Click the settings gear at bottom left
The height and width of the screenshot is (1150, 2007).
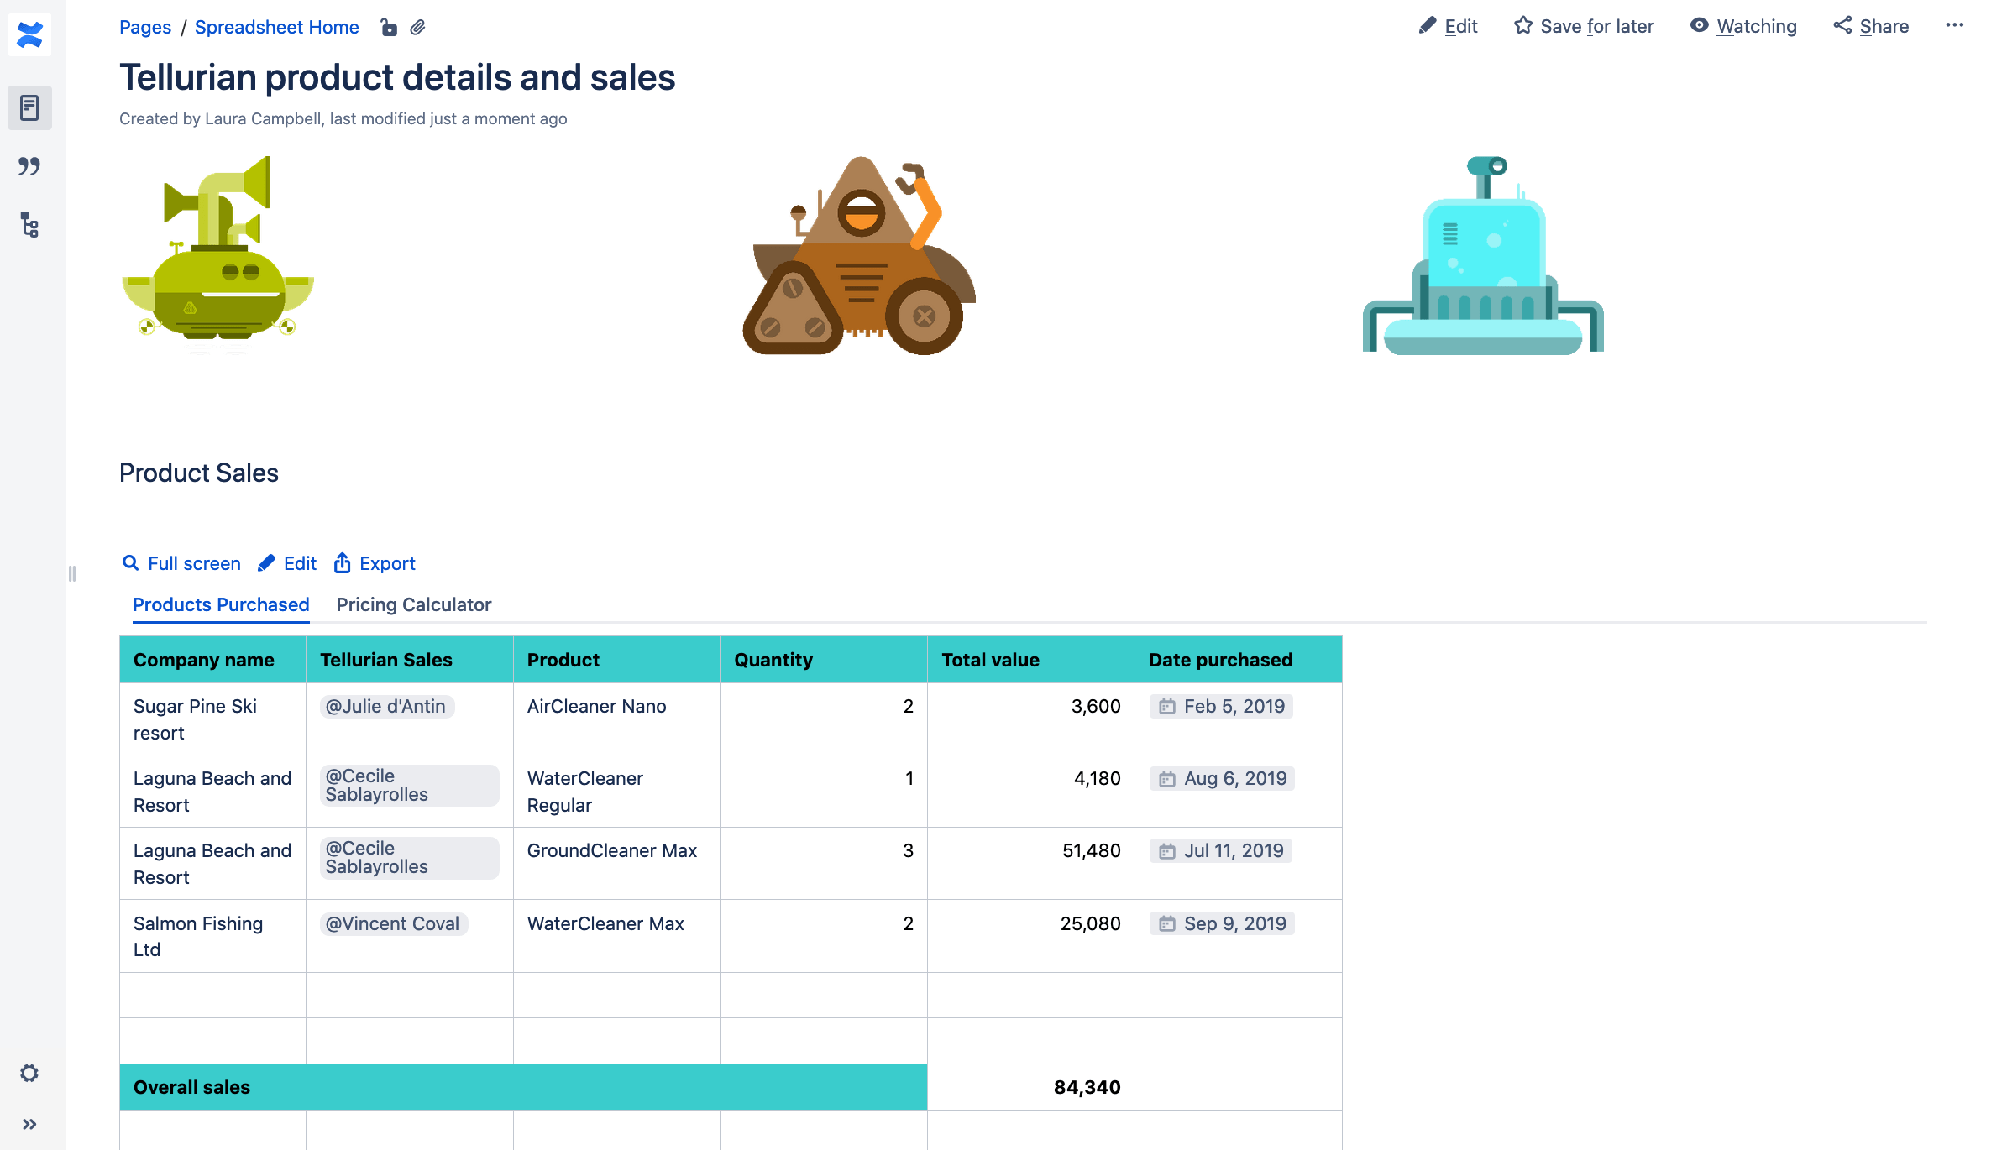coord(30,1073)
